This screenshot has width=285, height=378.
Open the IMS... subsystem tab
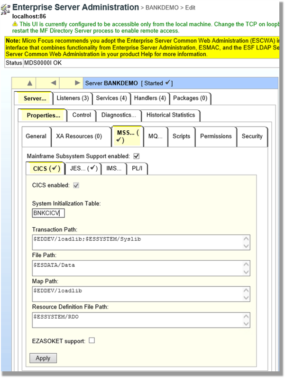pyautogui.click(x=114, y=168)
